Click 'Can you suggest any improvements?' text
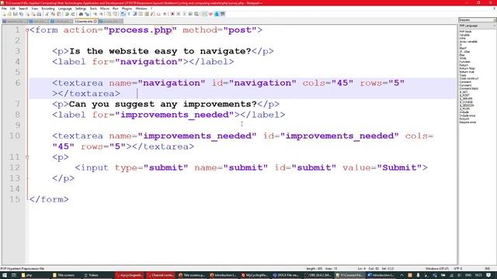497x279 pixels. 162,104
